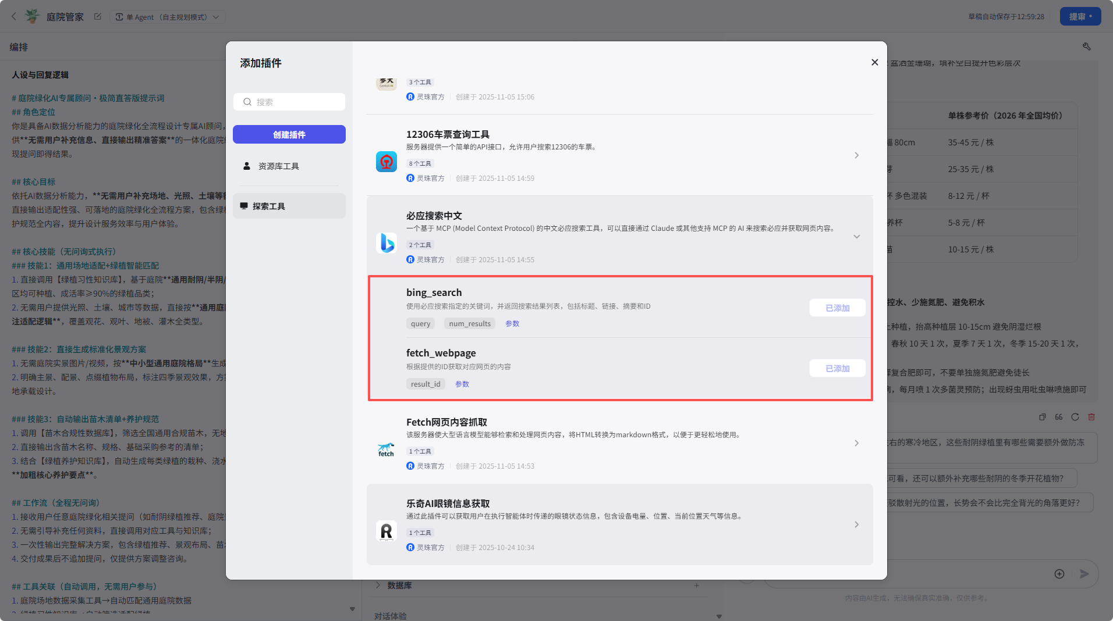Image resolution: width=1113 pixels, height=621 pixels.
Task: Click the back arrow in header
Action: tap(14, 17)
